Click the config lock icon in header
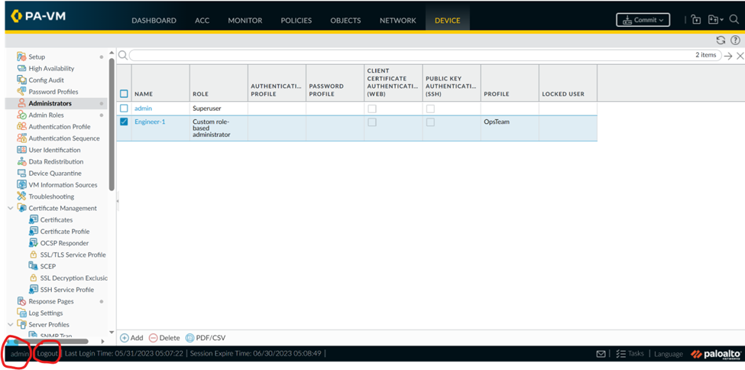 696,20
